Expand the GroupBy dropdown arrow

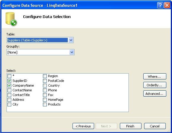point(72,52)
